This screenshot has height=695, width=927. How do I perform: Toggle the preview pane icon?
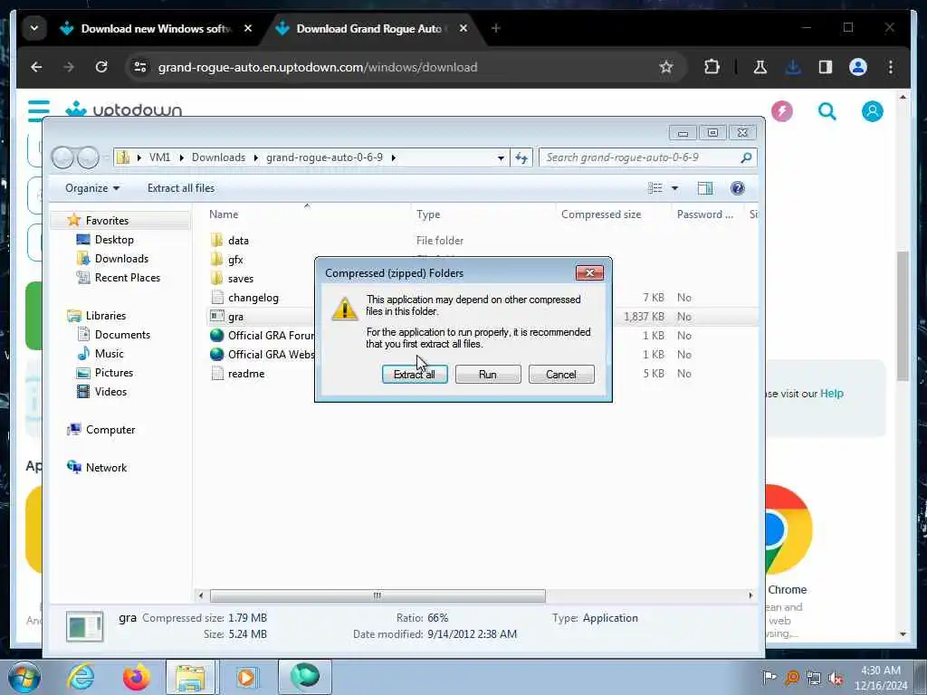pyautogui.click(x=704, y=188)
